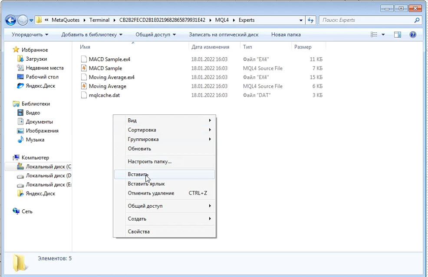
Task: Expand the Общий доступ toolbar dropdown
Action: 155,35
